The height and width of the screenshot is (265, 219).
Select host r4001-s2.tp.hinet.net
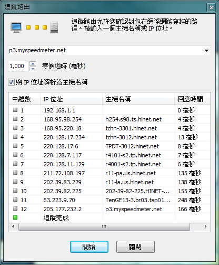pyautogui.click(x=133, y=164)
